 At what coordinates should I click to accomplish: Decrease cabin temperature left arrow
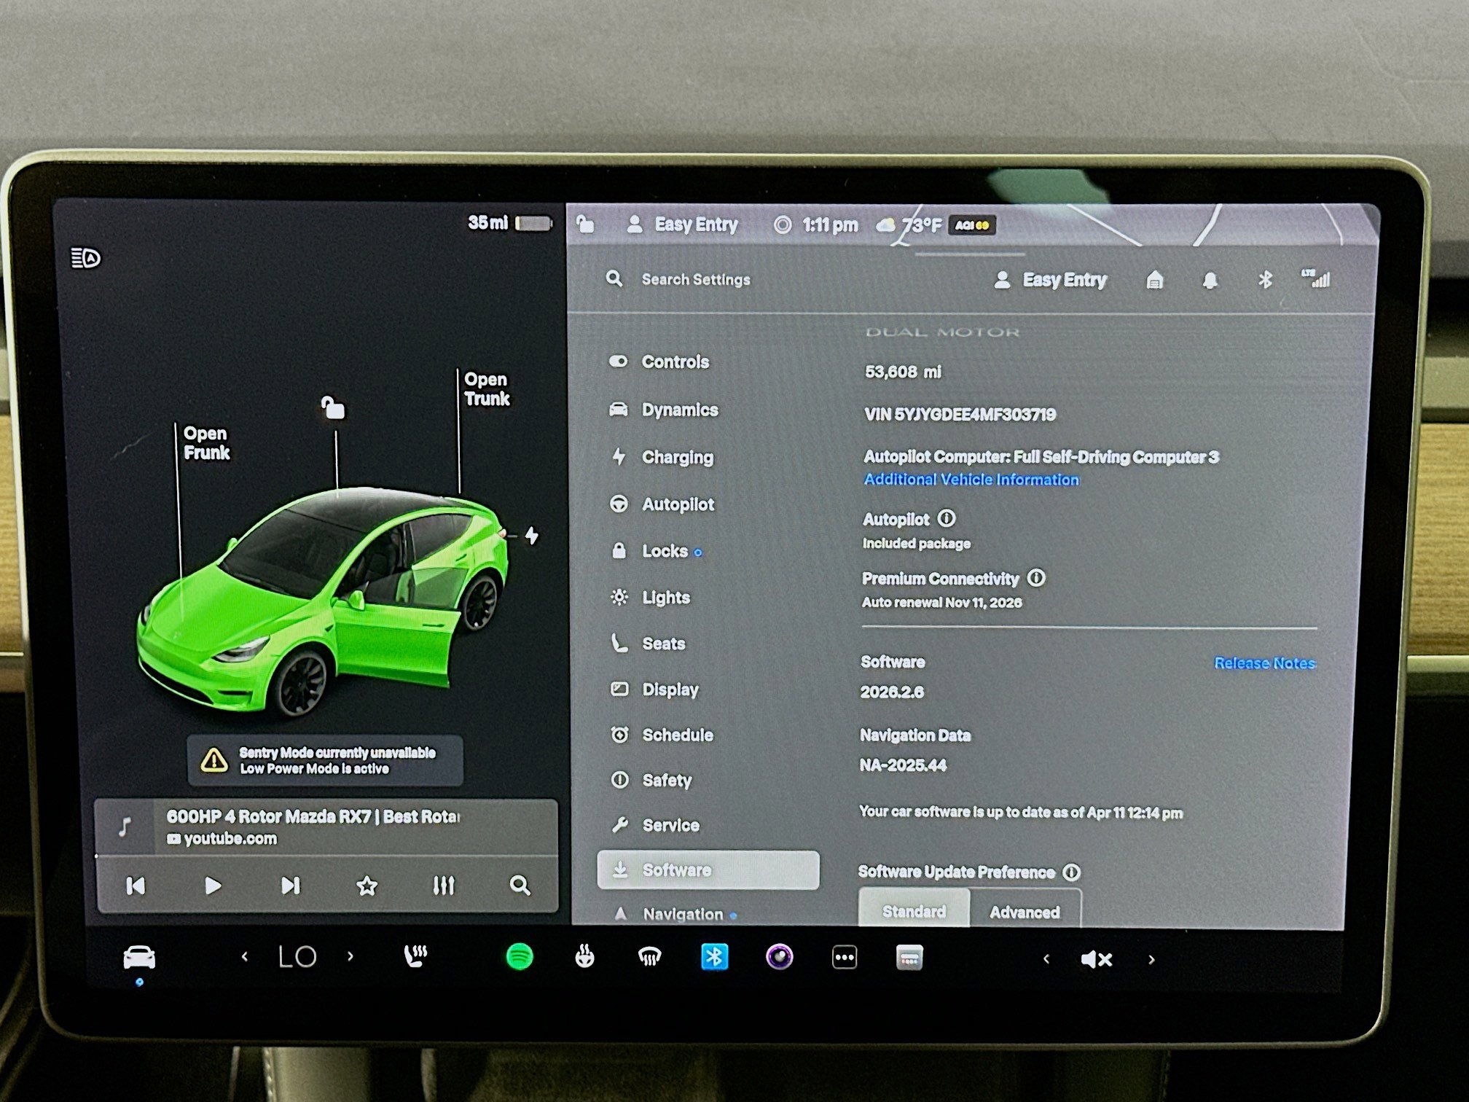coord(245,957)
